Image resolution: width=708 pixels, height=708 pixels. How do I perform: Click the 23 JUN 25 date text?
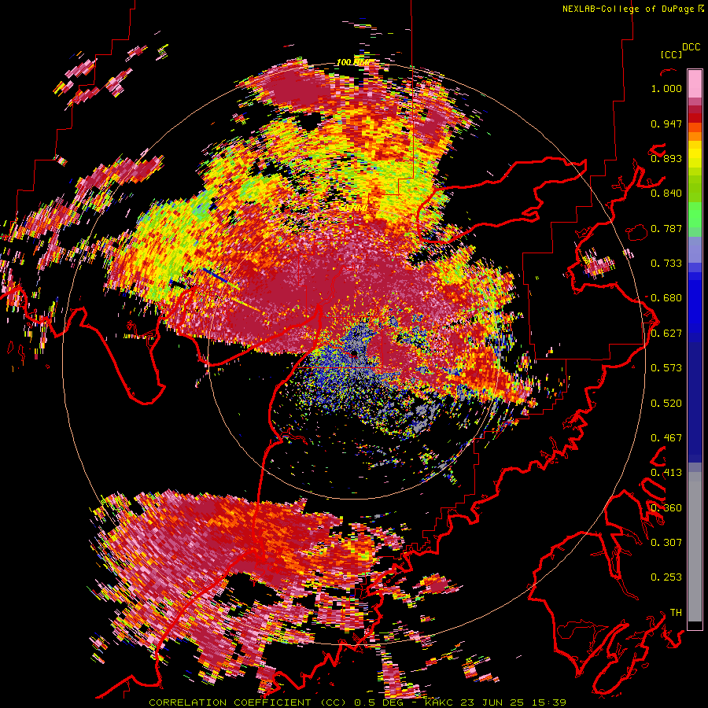point(492,702)
